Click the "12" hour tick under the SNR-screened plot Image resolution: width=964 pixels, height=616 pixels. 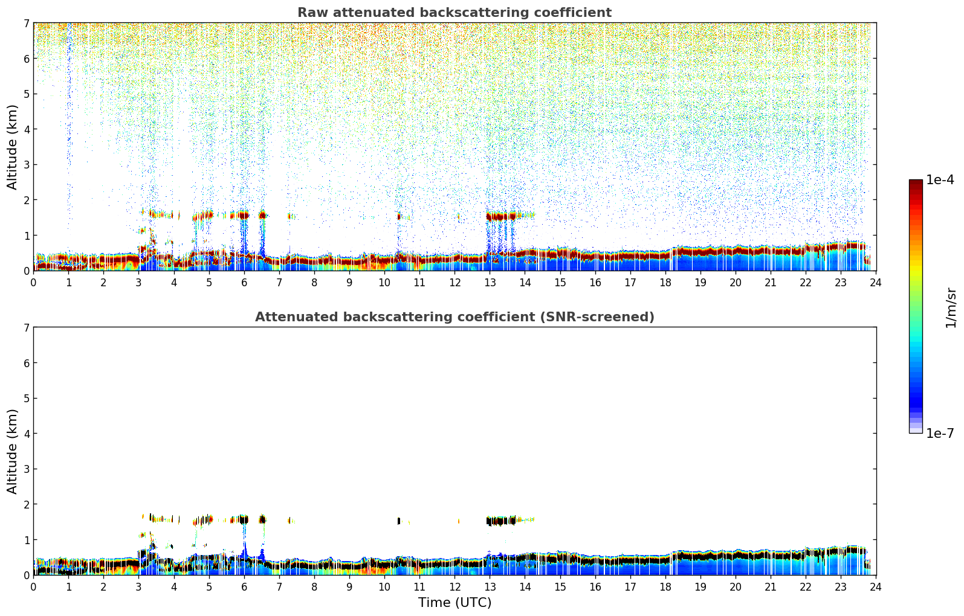[x=455, y=586]
